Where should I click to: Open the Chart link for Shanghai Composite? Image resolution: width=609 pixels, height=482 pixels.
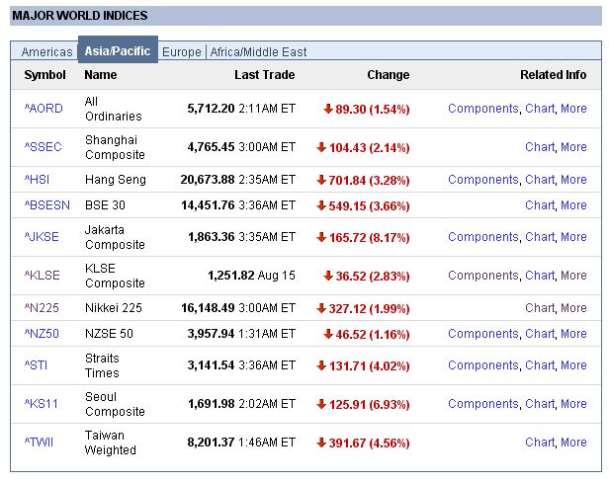click(x=540, y=147)
